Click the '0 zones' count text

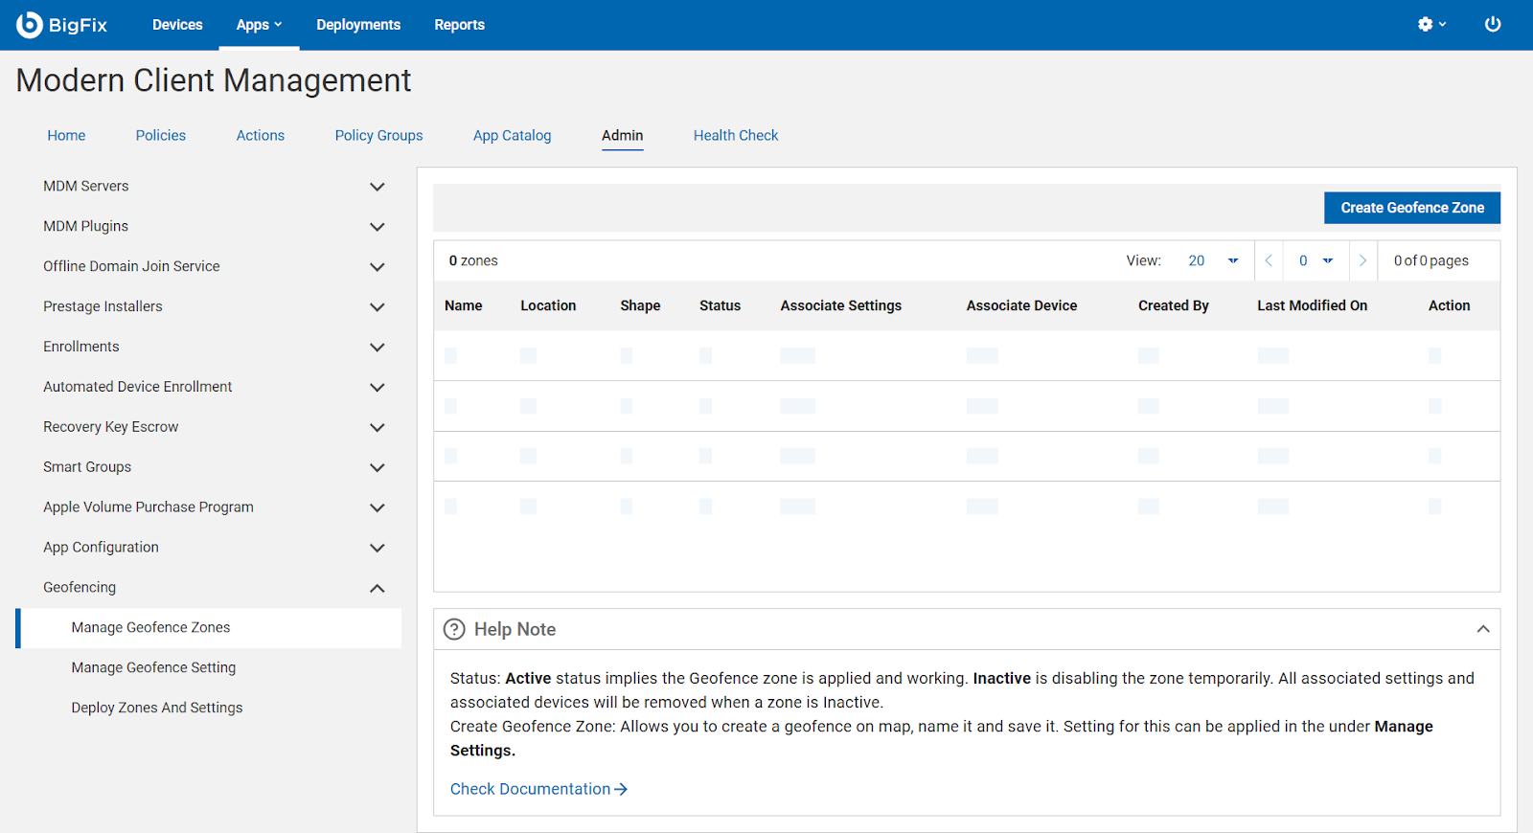pyautogui.click(x=473, y=260)
